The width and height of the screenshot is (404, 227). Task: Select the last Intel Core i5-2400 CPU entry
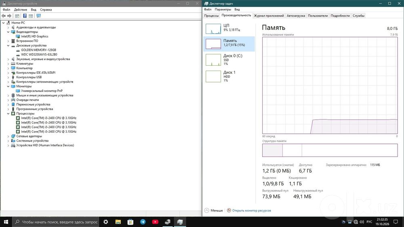(x=49, y=131)
